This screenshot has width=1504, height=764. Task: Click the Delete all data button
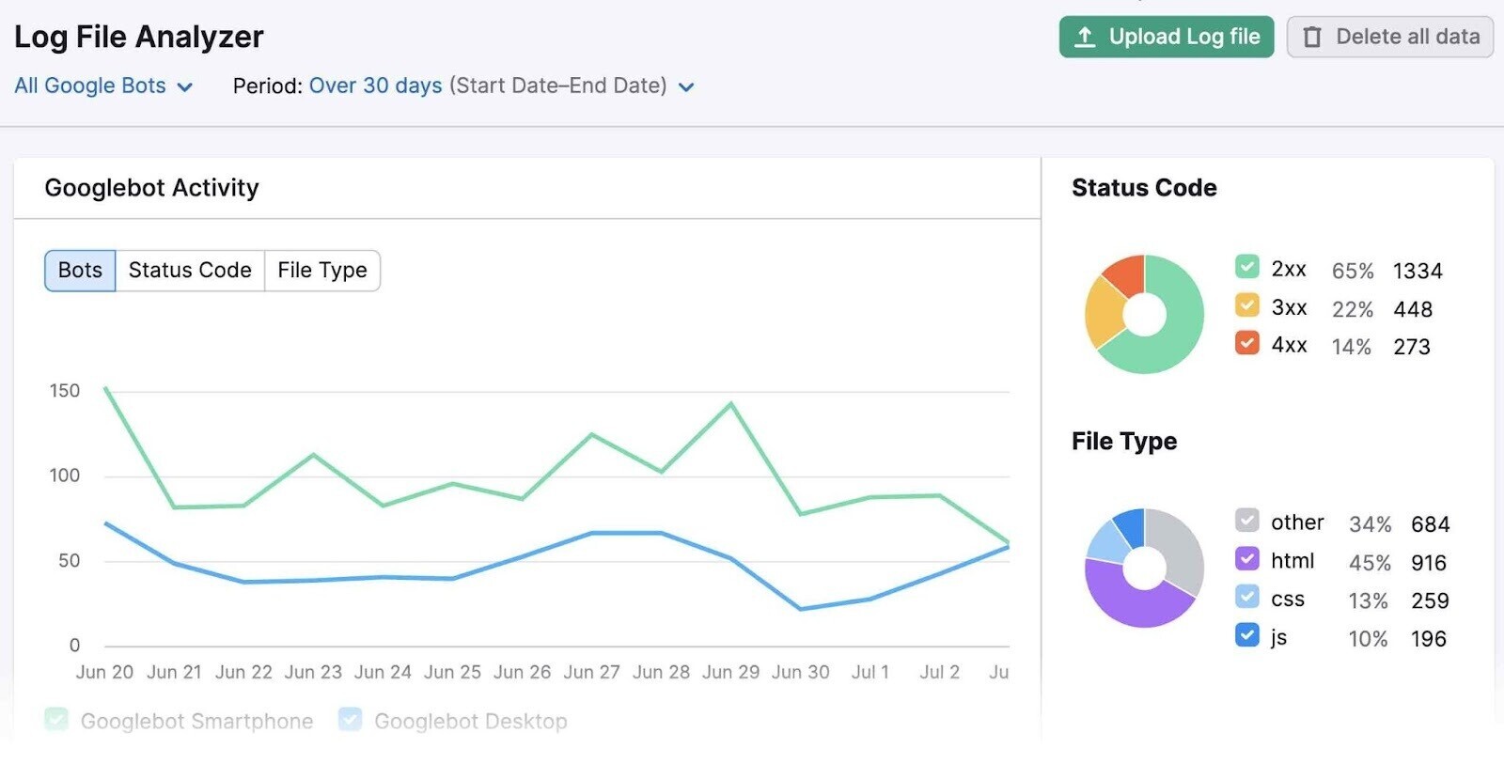coord(1389,38)
